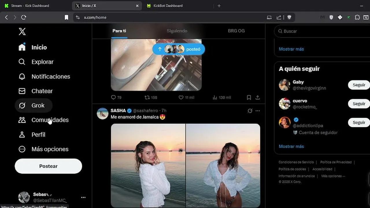Click the install app icon in address bar
This screenshot has width=370, height=208.
point(269,17)
